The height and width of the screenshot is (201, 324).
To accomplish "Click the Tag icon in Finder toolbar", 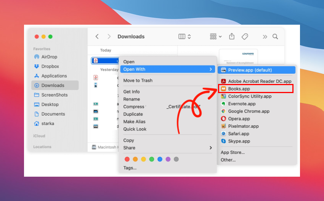I will [245, 36].
